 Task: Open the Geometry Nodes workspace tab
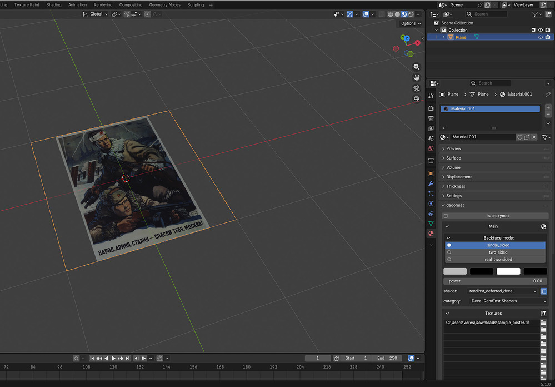[166, 5]
